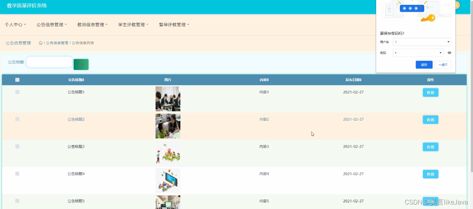
Task: Click 查看 button for 公告标题3
Action: [x=431, y=147]
